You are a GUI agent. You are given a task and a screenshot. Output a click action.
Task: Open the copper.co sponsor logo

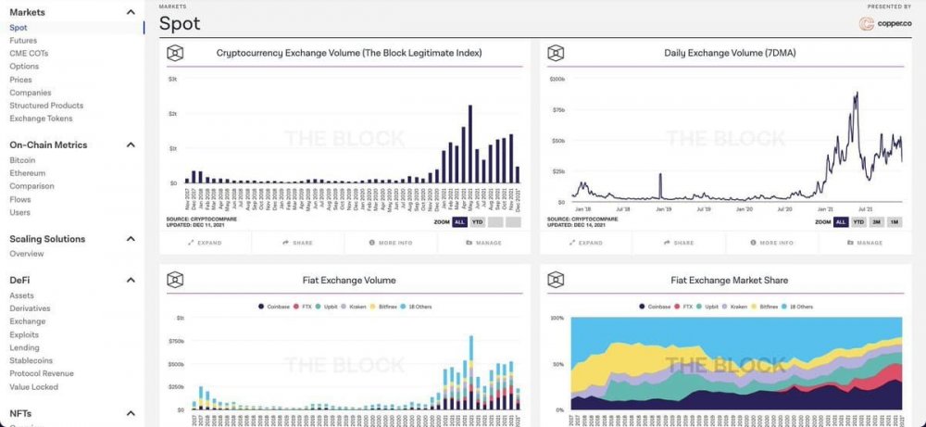click(884, 24)
